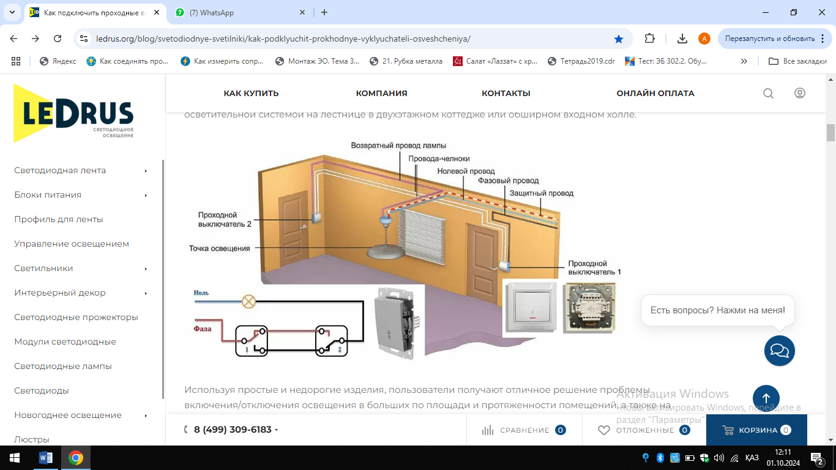This screenshot has height=470, width=836.
Task: Click the bookmark star icon
Action: click(x=619, y=39)
